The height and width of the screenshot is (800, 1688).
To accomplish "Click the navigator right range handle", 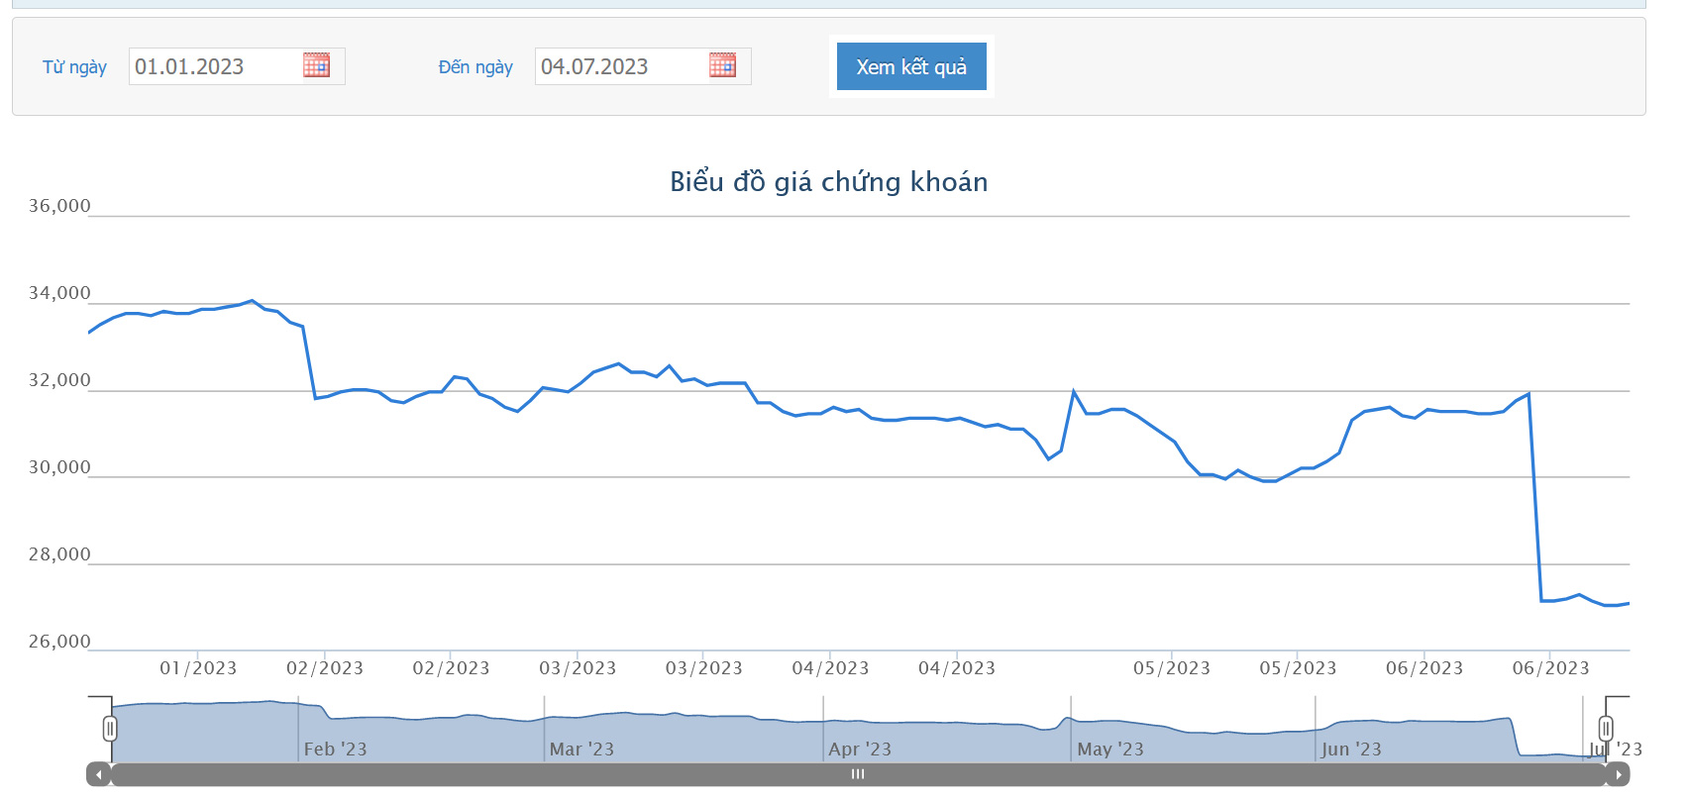I will [1606, 729].
